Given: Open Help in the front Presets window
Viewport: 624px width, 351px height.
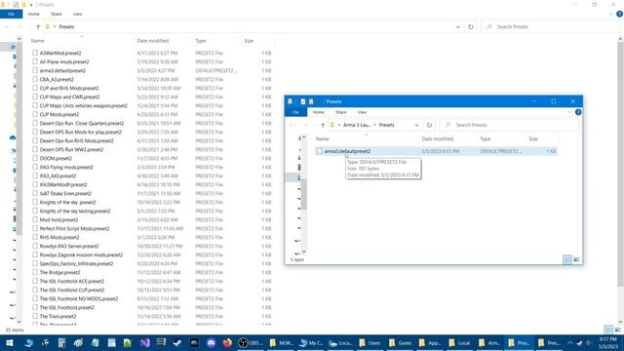Looking at the screenshot, I should [578, 112].
